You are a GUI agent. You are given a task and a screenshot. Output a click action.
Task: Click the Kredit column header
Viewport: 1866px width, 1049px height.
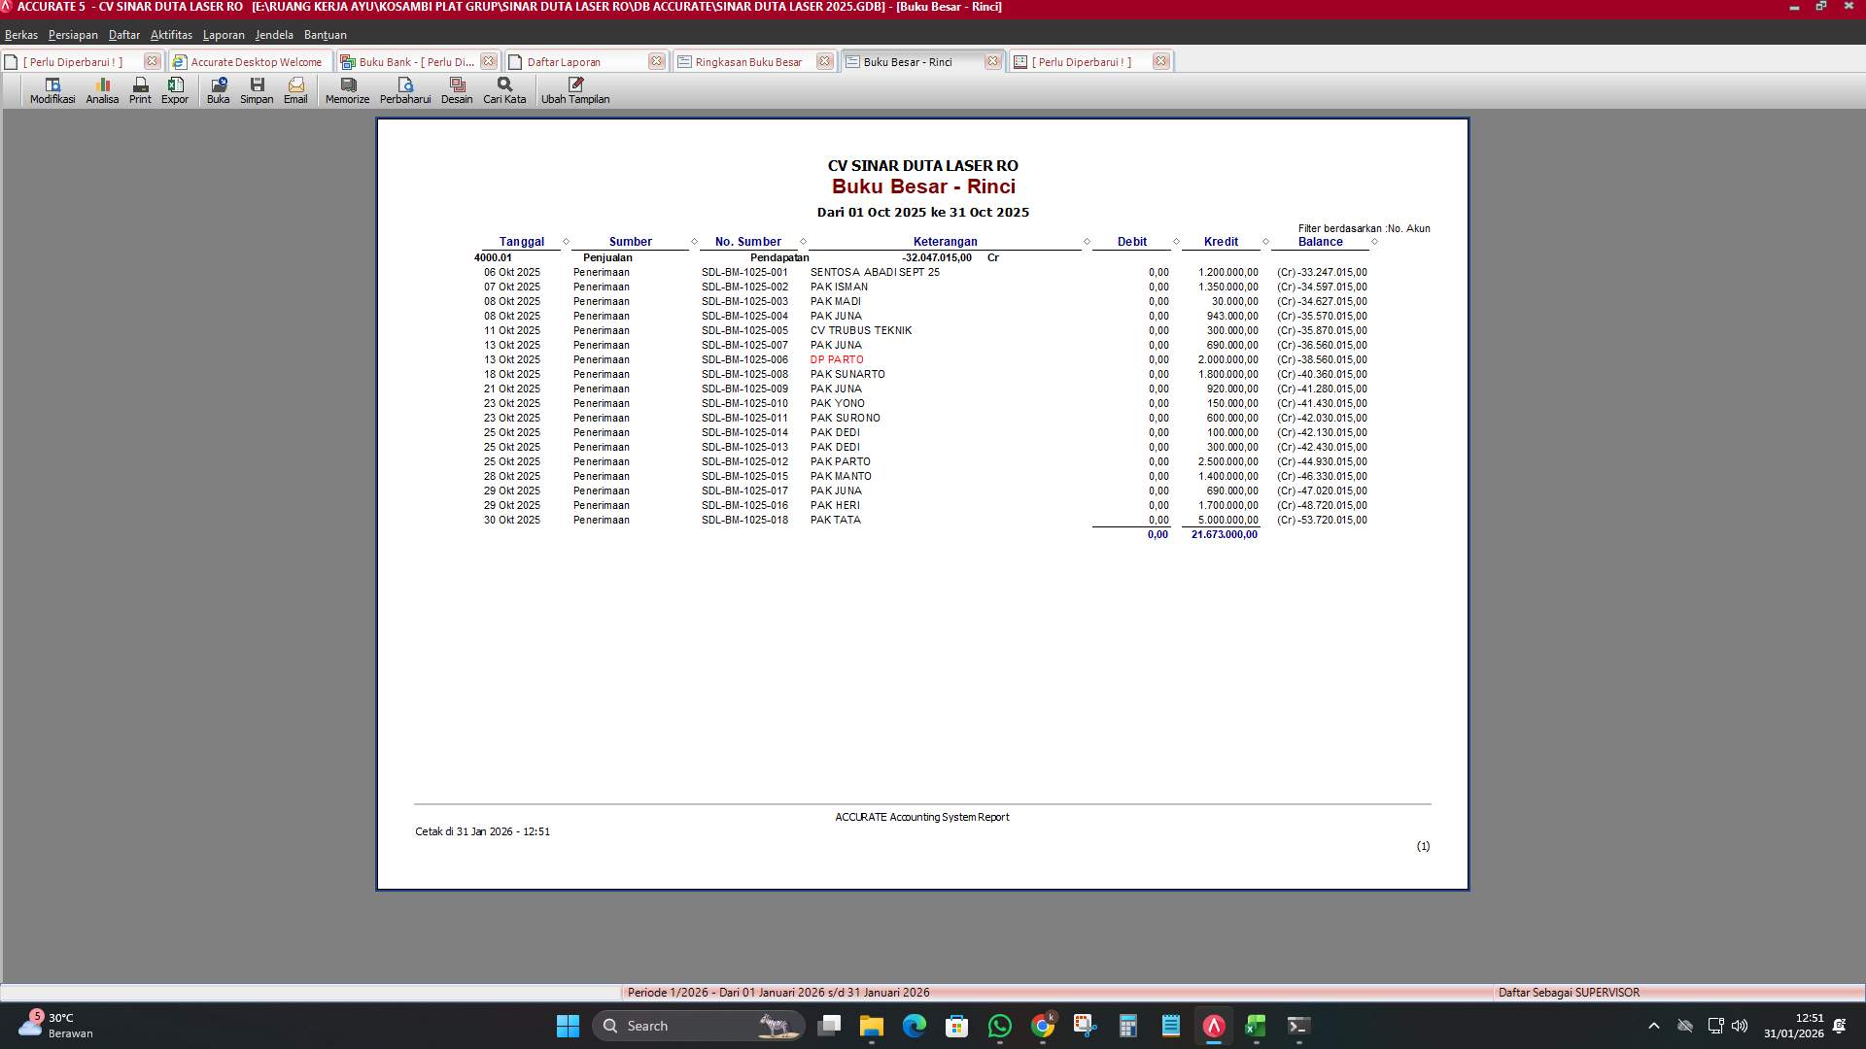tap(1221, 242)
